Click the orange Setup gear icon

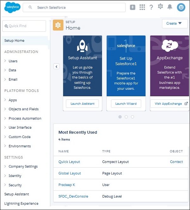point(58,25)
